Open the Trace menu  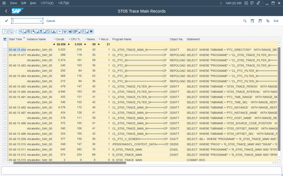point(13,3)
